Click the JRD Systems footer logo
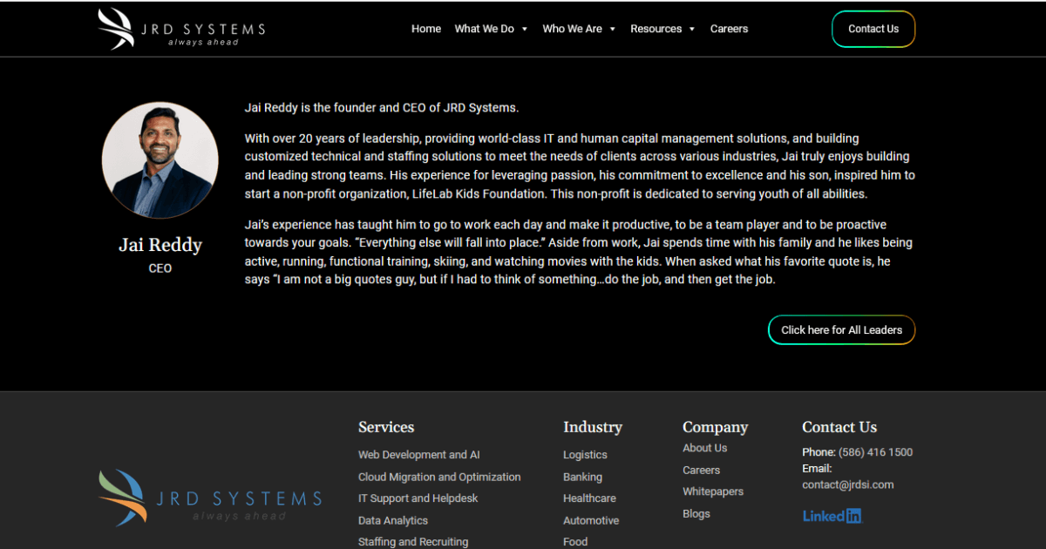This screenshot has height=549, width=1046. (x=209, y=497)
